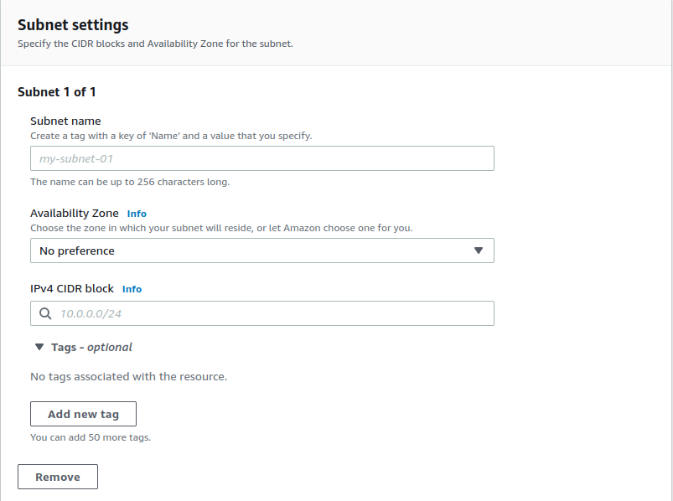Click the search glass inside the 10.0.0.0/24 field

[x=45, y=312]
